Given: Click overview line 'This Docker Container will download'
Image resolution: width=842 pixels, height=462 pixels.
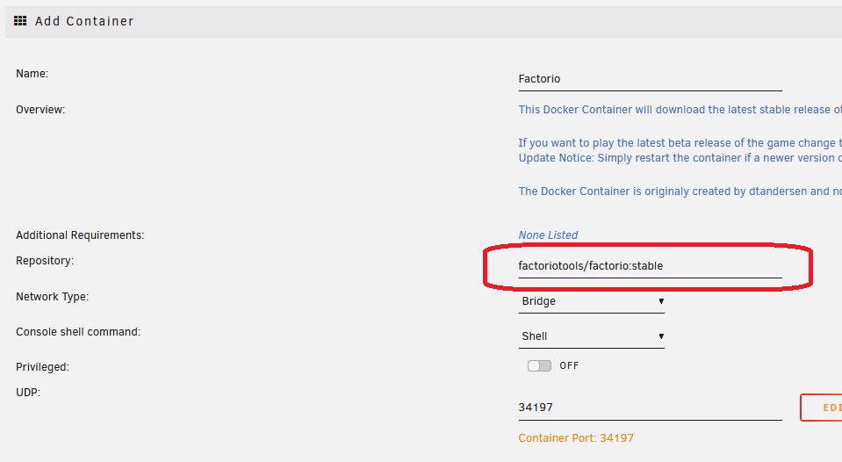Looking at the screenshot, I should click(x=680, y=110).
